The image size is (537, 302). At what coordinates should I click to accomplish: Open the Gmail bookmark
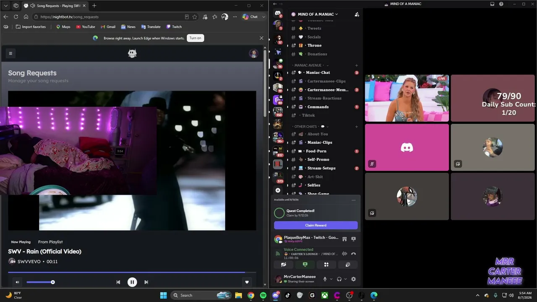pyautogui.click(x=107, y=27)
